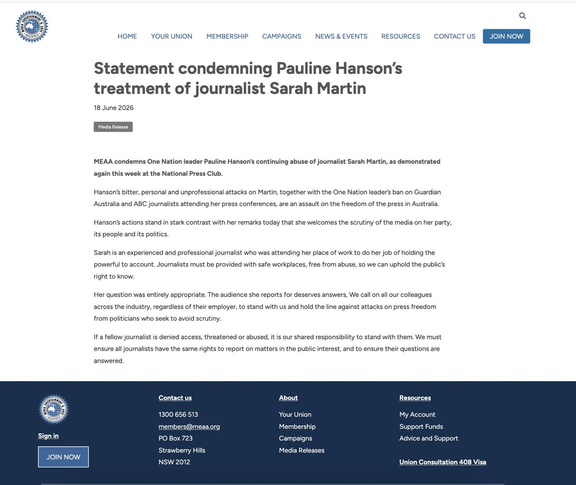Screen dimensions: 576x485
Task: Click the paragraph starting 'Her question was entirely appropriate'
Action: [x=265, y=307]
